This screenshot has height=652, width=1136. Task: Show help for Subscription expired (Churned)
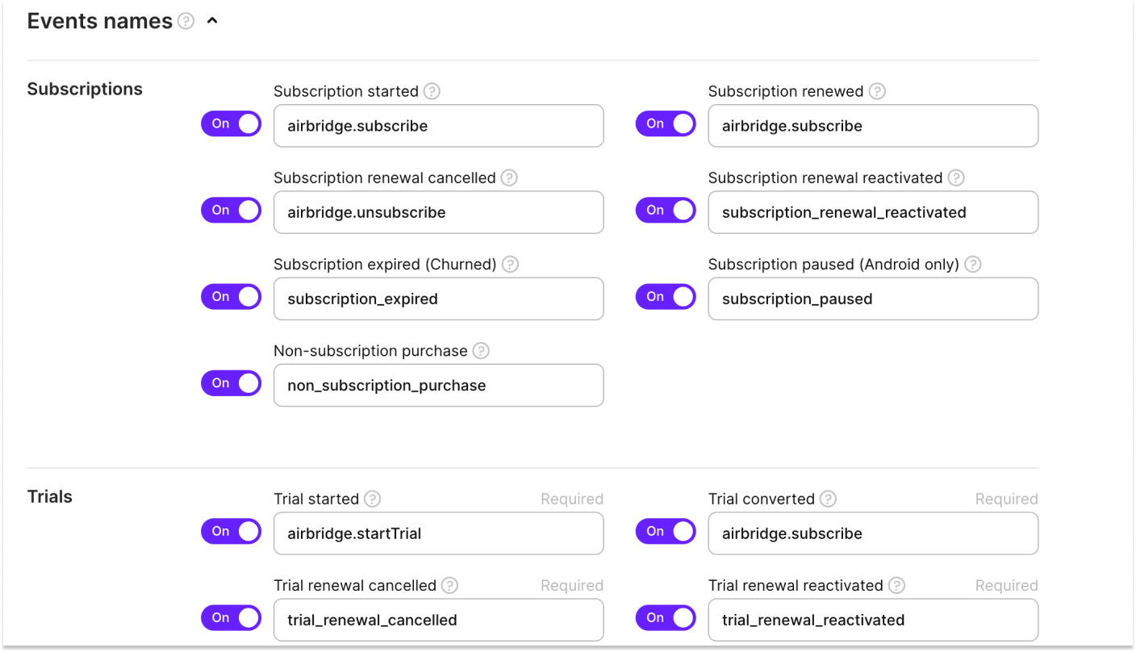pos(511,264)
